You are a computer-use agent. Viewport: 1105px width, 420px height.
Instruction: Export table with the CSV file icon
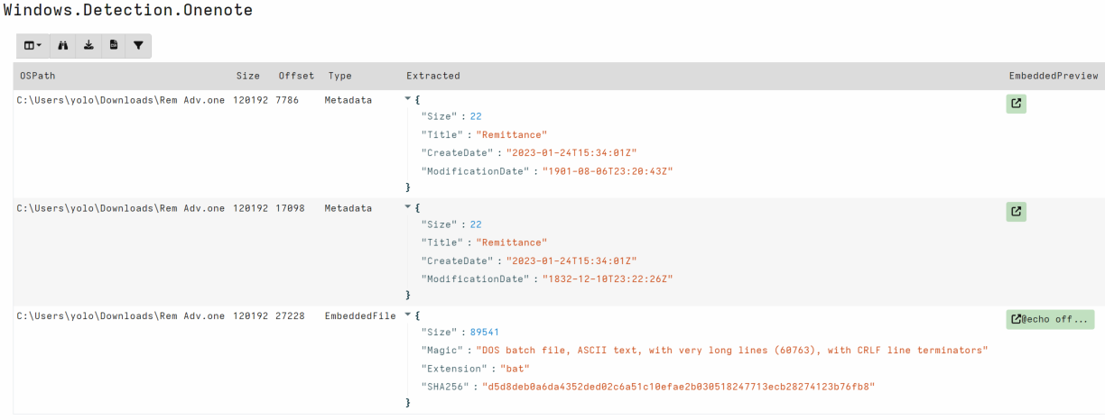(x=114, y=45)
